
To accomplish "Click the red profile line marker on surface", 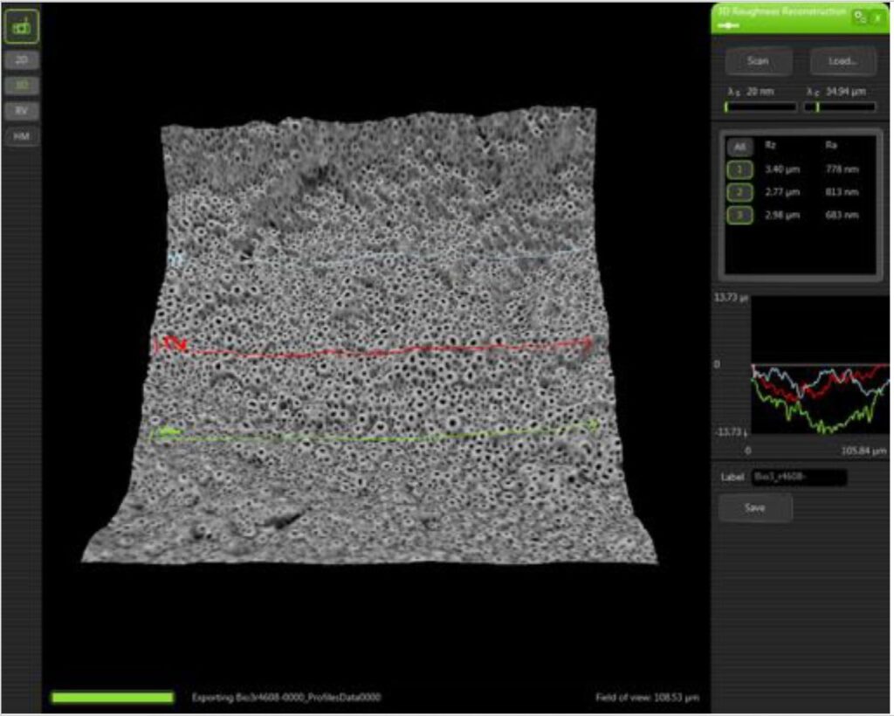I will point(174,344).
